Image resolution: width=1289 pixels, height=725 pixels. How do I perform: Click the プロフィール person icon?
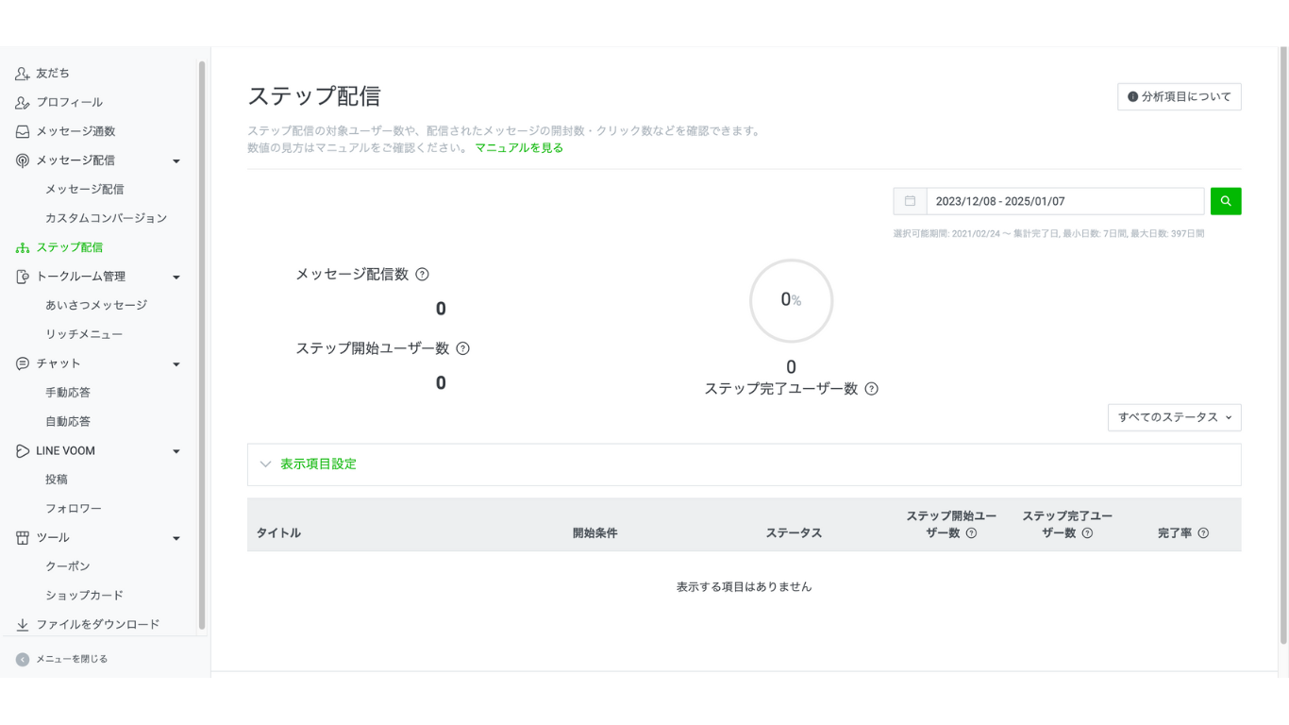(23, 103)
